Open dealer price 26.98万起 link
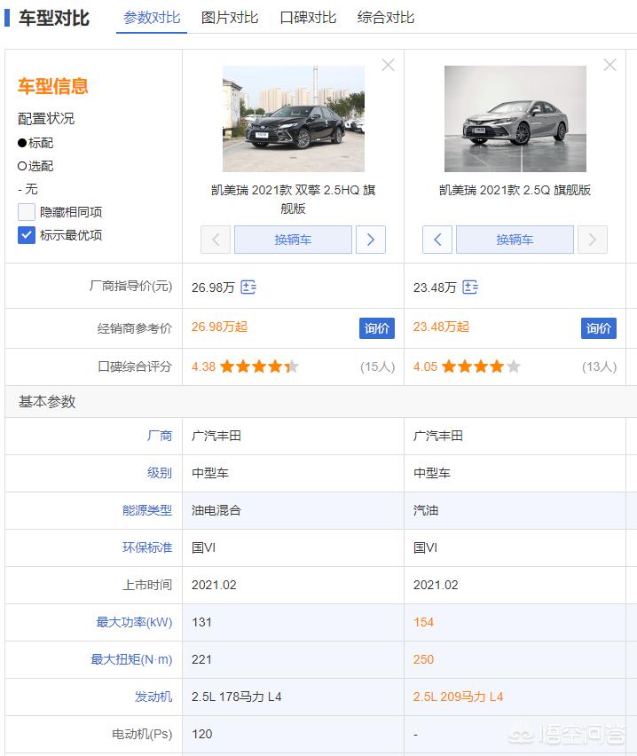This screenshot has width=637, height=756. point(219,327)
